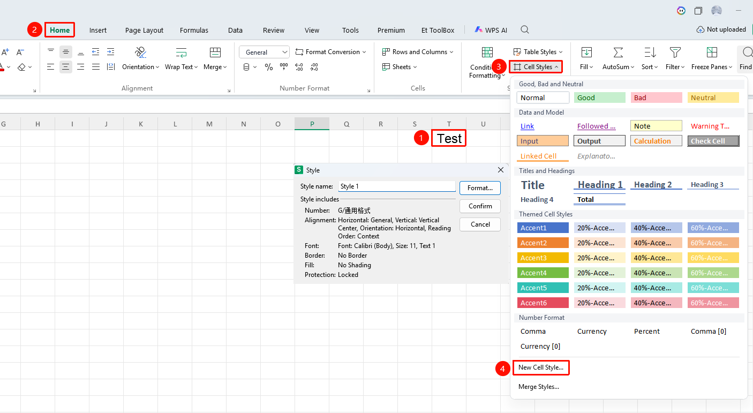This screenshot has height=413, width=753.
Task: Click the Format... button in Style dialog
Action: 480,188
